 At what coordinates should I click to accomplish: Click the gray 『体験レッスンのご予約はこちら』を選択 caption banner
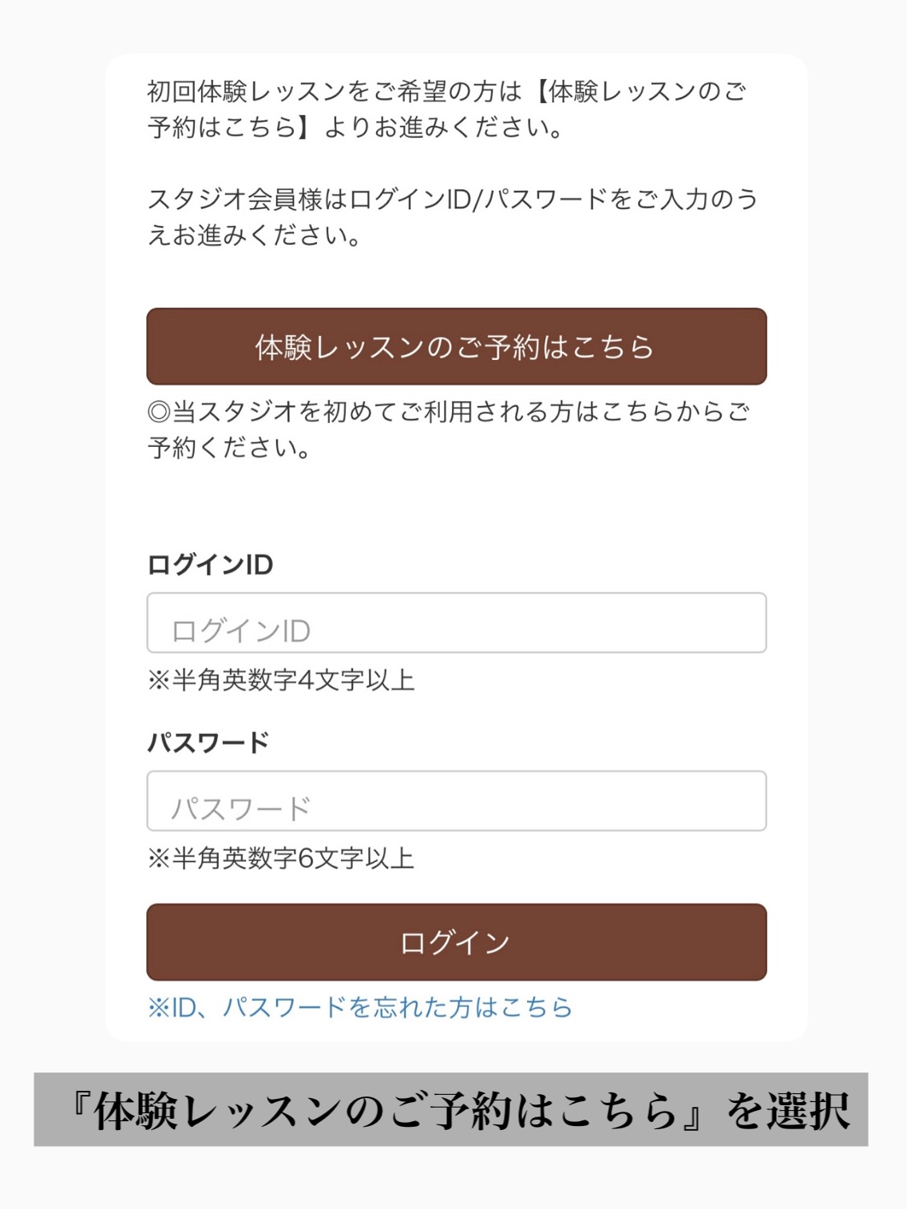point(450,1109)
